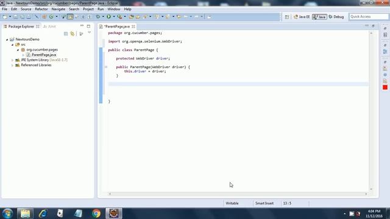
Task: Click the green Run button icon
Action: [x=108, y=16]
